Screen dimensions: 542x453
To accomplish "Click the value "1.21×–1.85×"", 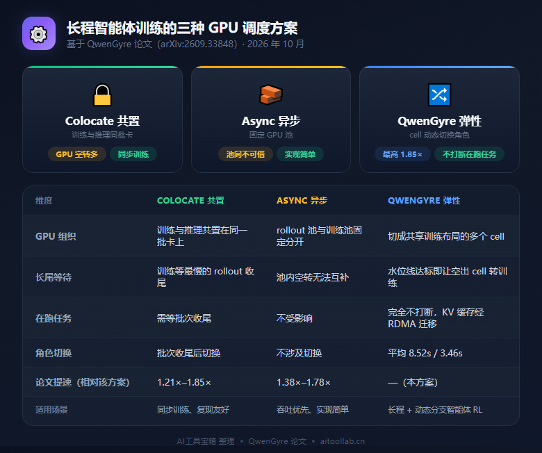I will (184, 382).
